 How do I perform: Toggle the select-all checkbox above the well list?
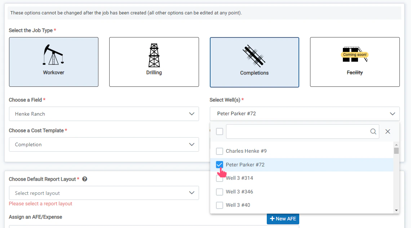220,131
